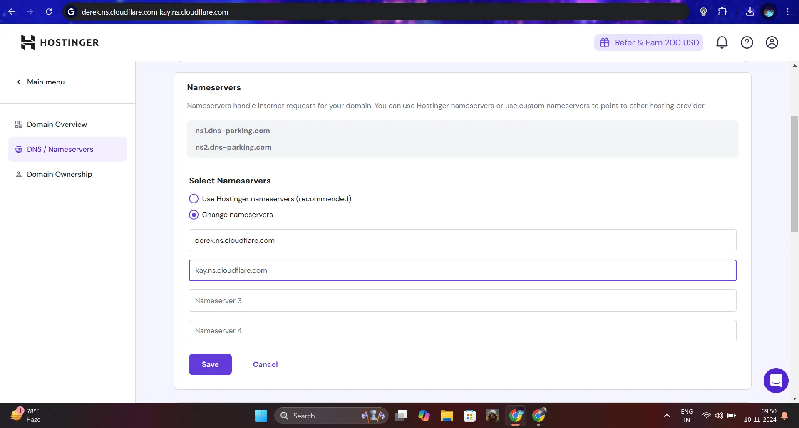Open Domain Overview in sidebar
This screenshot has height=428, width=799.
click(67, 124)
